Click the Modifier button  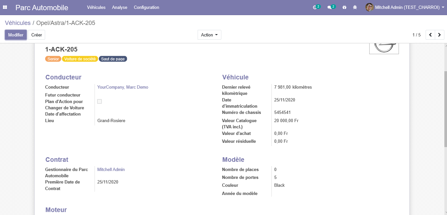pyautogui.click(x=16, y=35)
